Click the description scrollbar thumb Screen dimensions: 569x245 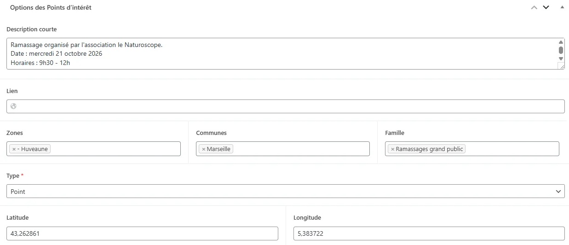click(561, 50)
